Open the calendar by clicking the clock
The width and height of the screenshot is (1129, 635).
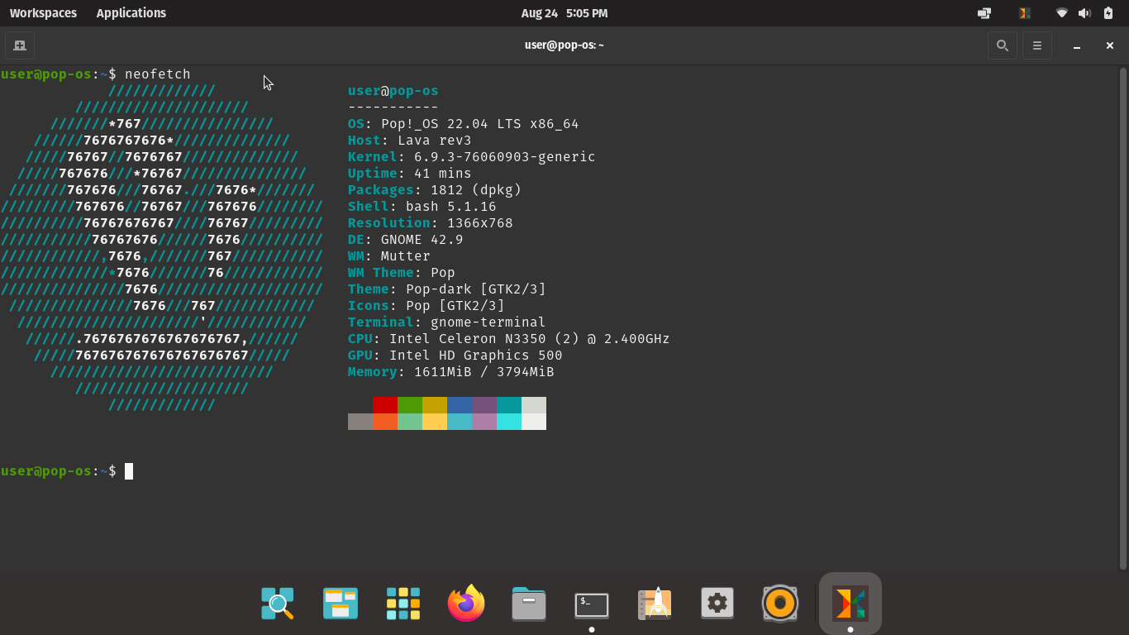coord(564,12)
